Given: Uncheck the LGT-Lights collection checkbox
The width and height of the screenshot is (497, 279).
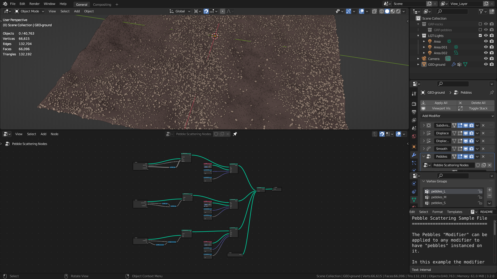Looking at the screenshot, I should pos(480,36).
